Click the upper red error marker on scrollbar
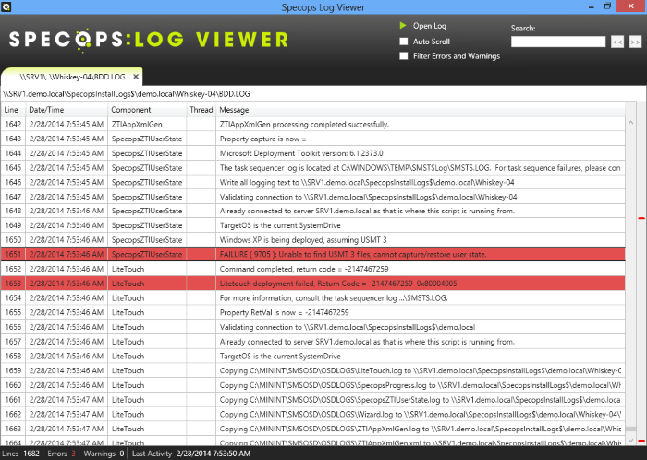Screen dimensions: 647x460 pyautogui.click(x=641, y=219)
